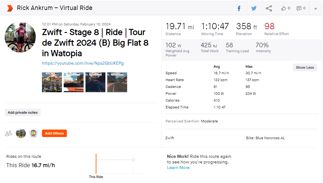
Task: Open Rick Ankrum's profile photo
Action: coord(20,37)
